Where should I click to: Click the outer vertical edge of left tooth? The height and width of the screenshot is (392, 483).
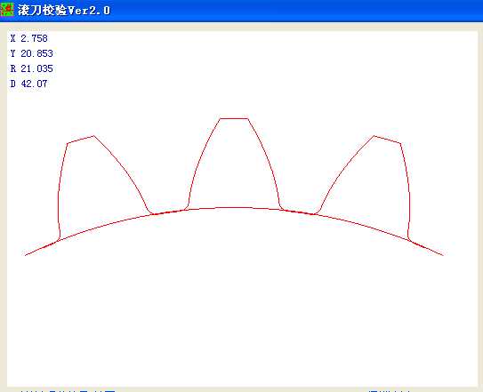[59, 191]
